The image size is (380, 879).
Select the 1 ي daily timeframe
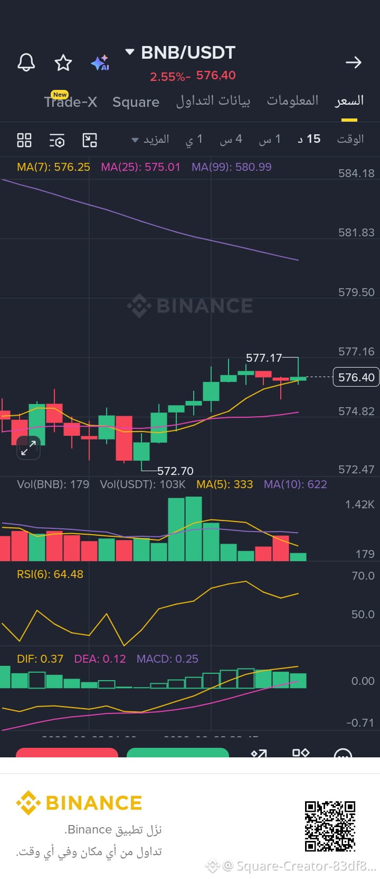click(194, 139)
